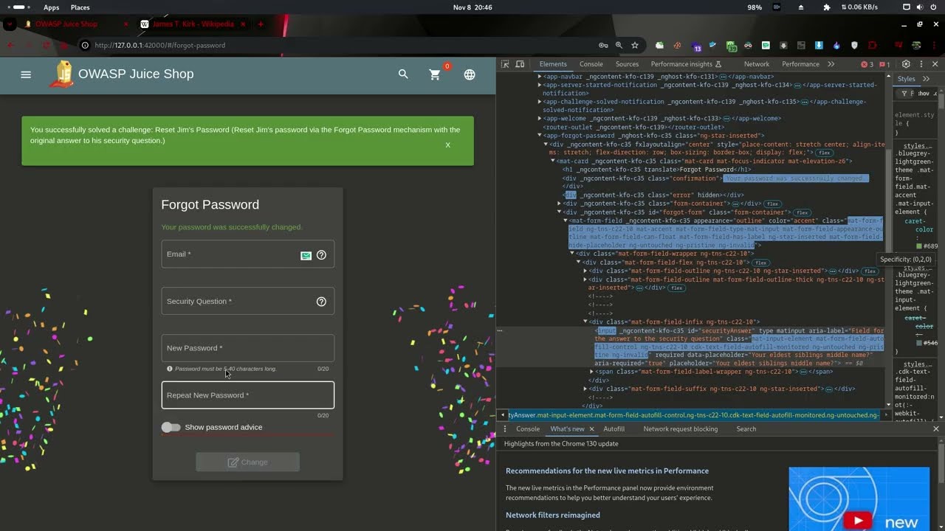Close the What's new drawer tab
The image size is (945, 531).
(591, 429)
